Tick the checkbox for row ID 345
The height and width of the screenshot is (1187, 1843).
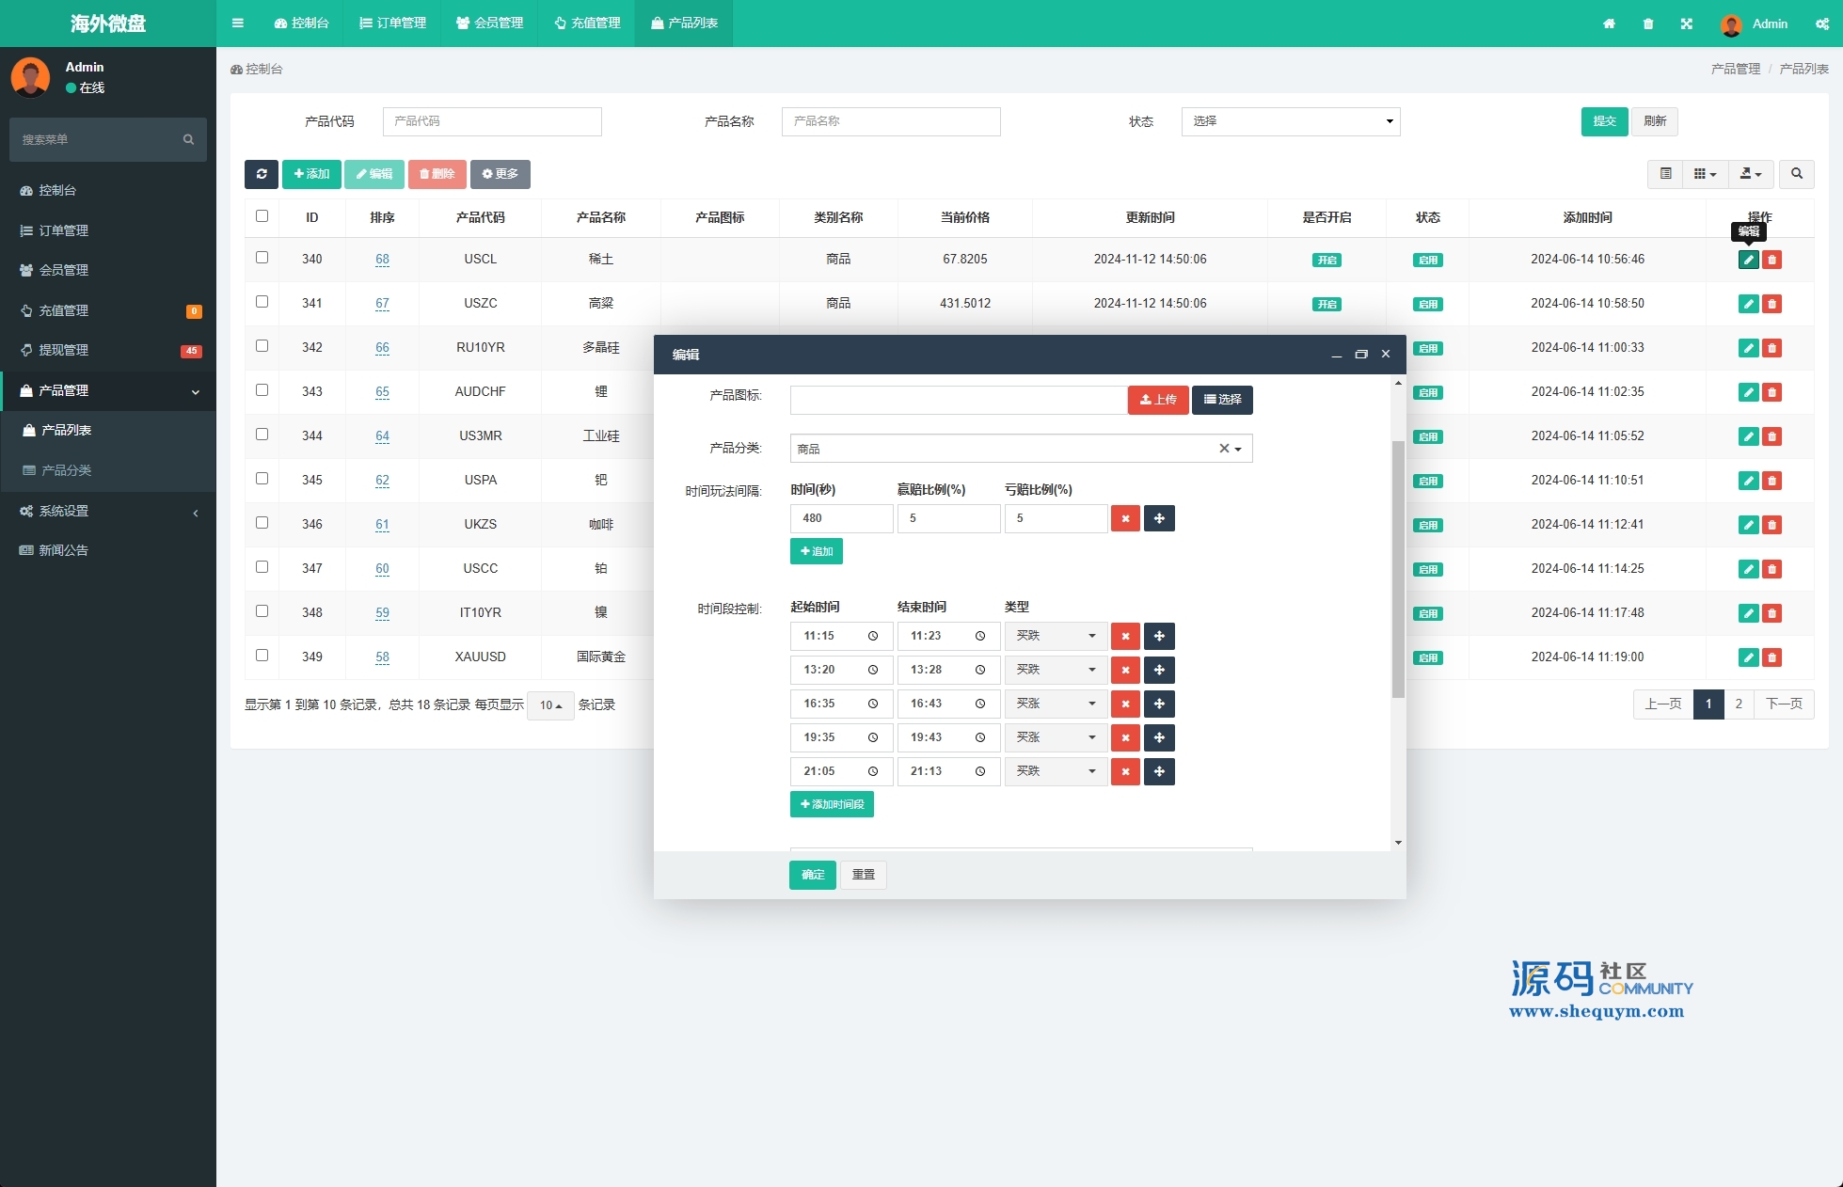[262, 479]
